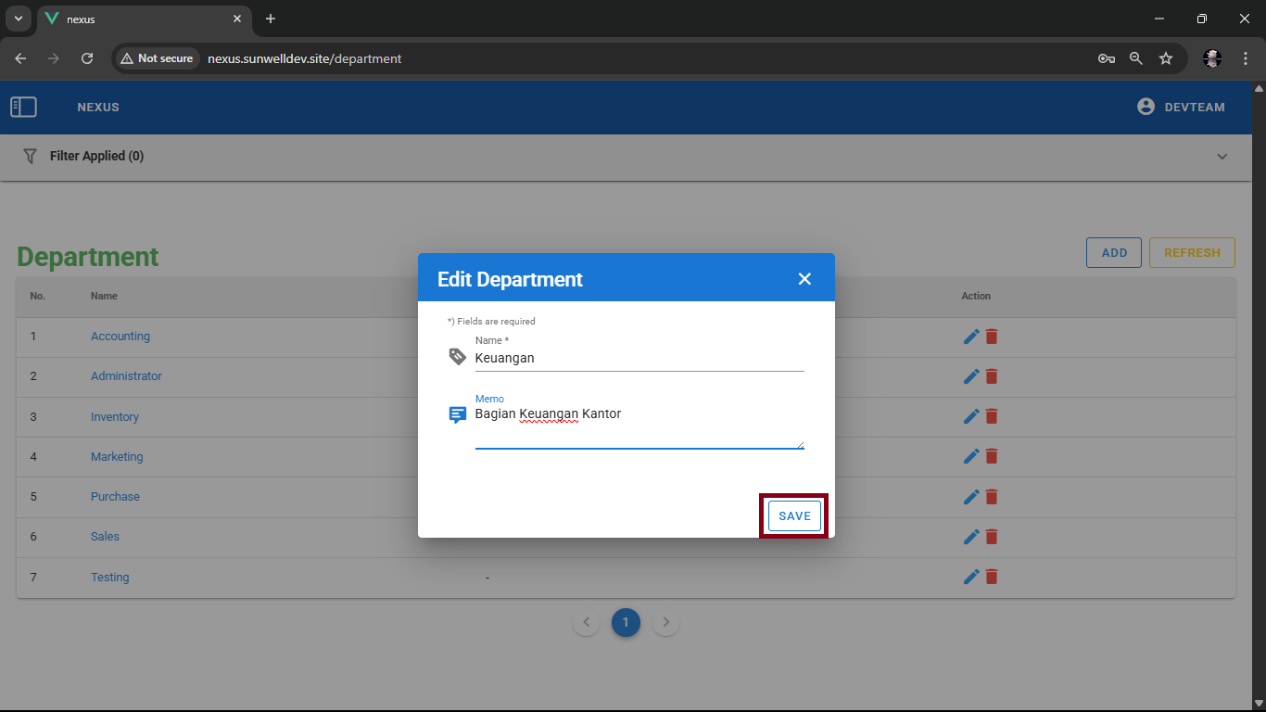Open the Sales department link

click(x=105, y=537)
